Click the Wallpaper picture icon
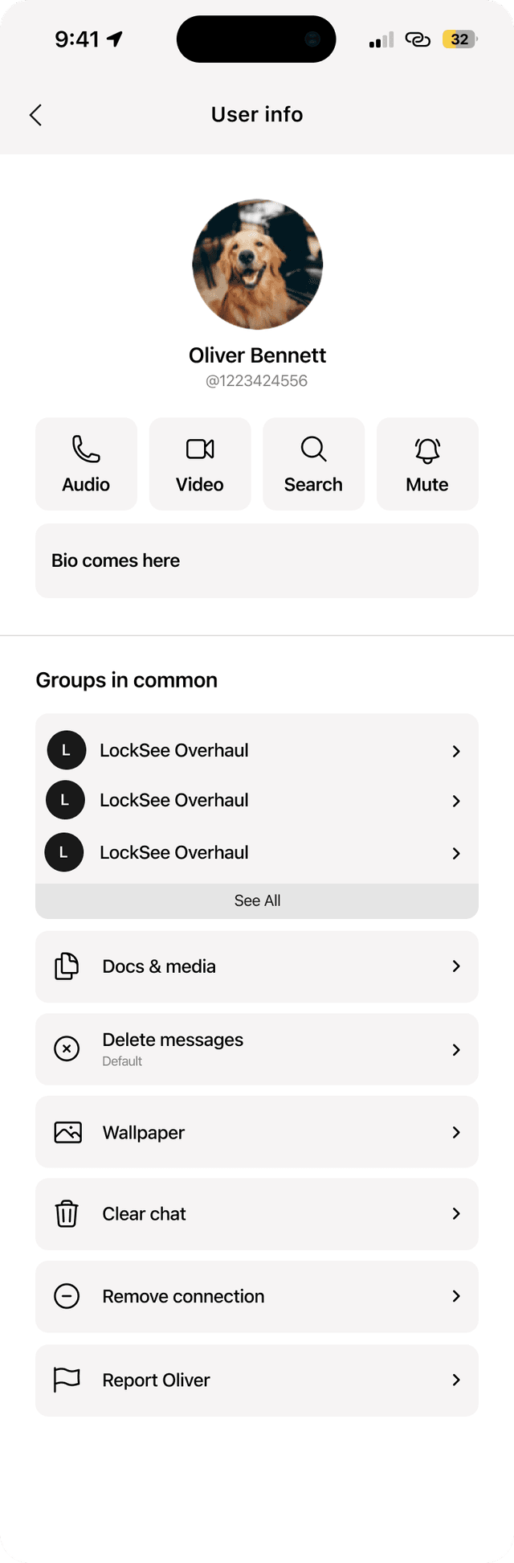Screen dimensions: 514x1563 click(67, 1132)
